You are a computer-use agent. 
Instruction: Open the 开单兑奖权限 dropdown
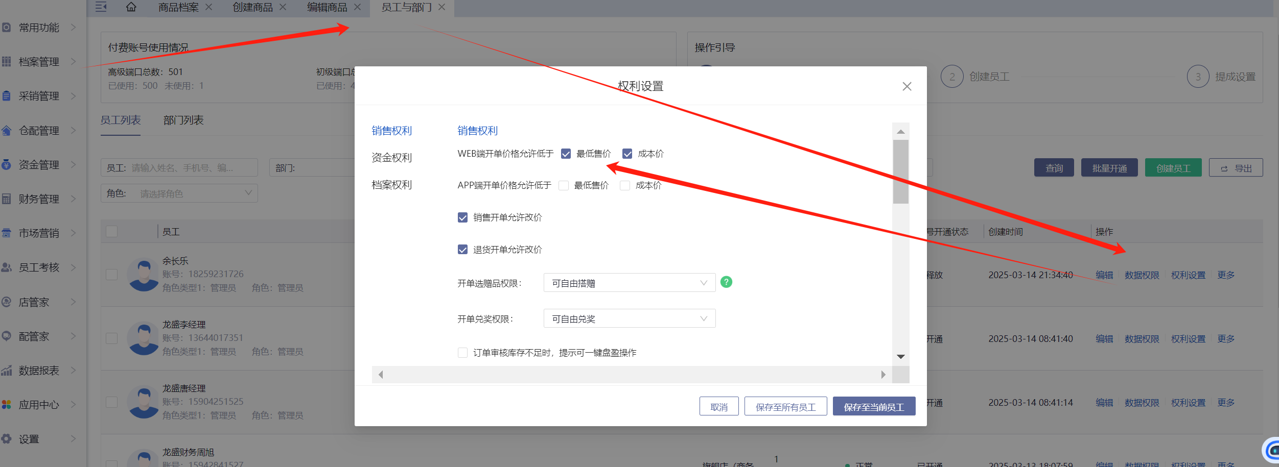[629, 318]
